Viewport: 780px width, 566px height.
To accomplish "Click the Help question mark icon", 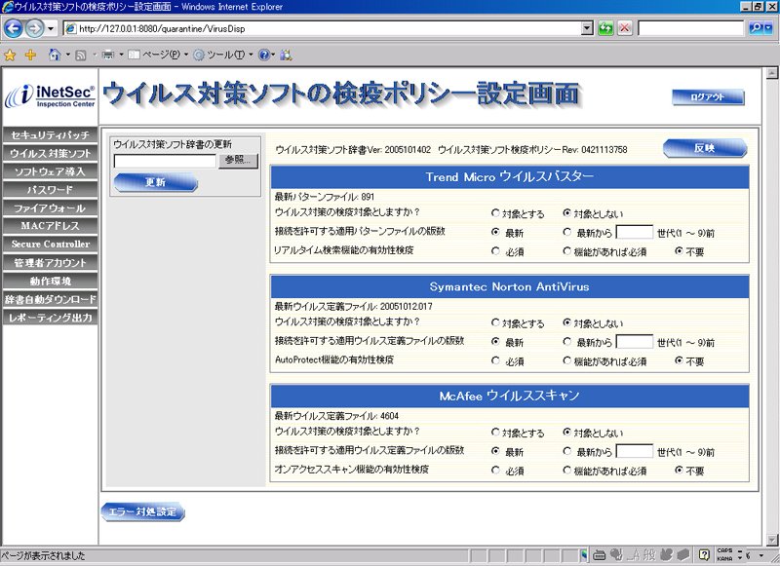I will 264,55.
